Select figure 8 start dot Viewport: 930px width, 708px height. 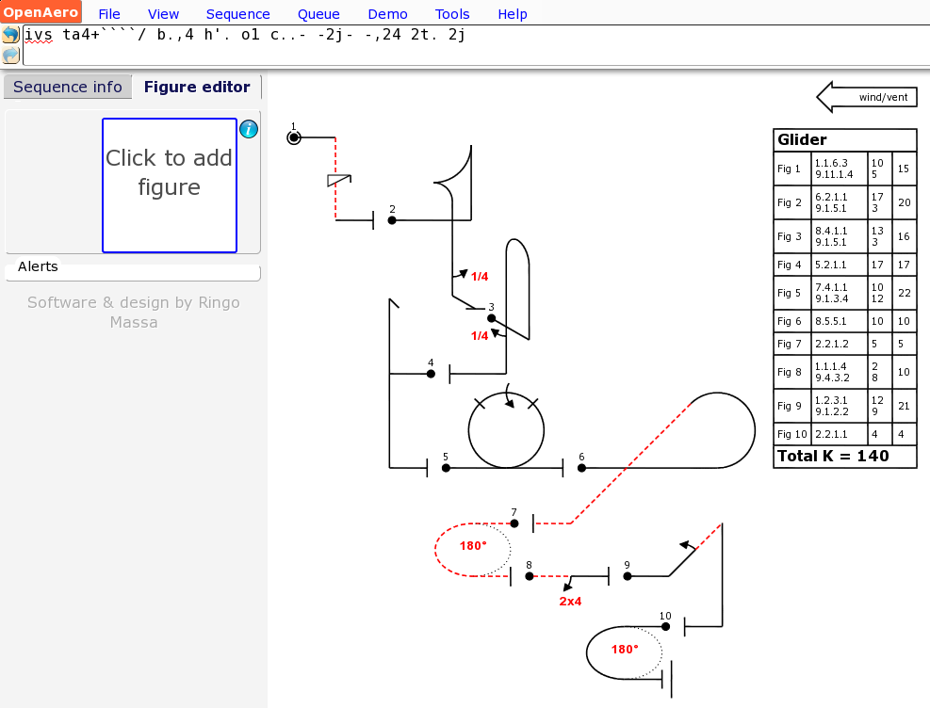pos(529,576)
